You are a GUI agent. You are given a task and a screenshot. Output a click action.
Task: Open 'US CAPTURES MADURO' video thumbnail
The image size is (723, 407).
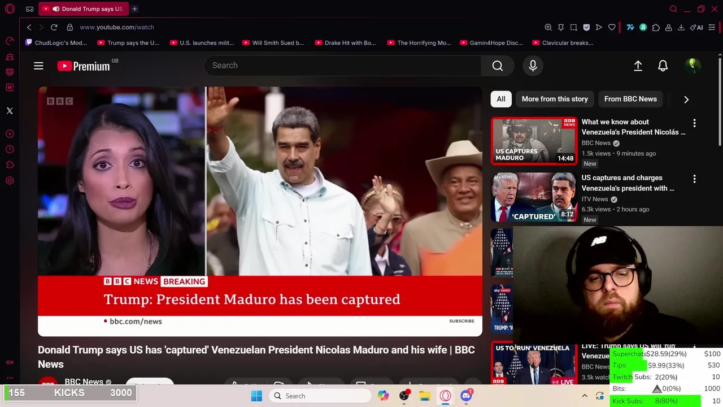point(534,141)
